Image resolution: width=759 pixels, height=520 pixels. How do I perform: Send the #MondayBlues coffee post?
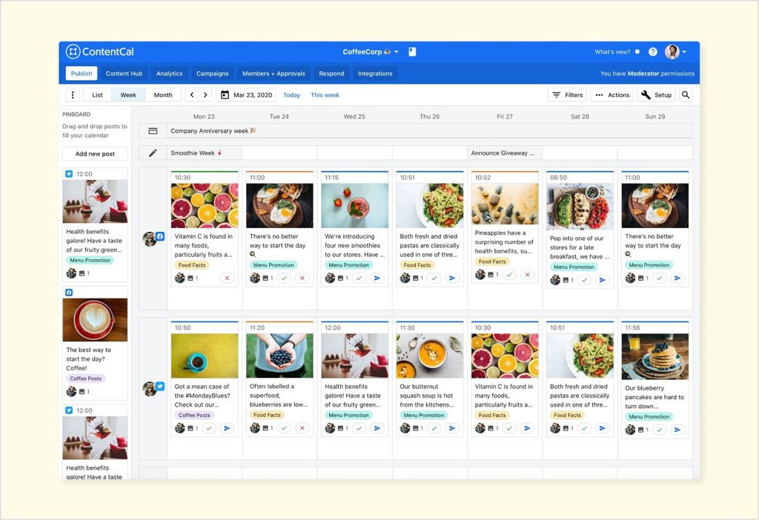[x=227, y=428]
